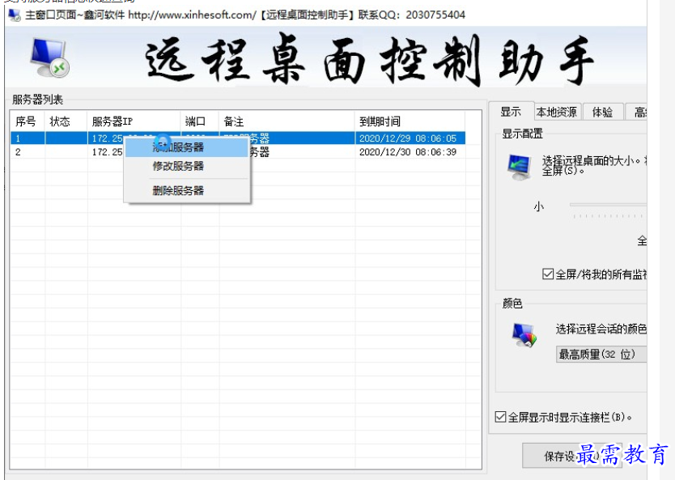This screenshot has height=480, width=675.
Task: Switch to the 显示 tab
Action: pyautogui.click(x=511, y=112)
